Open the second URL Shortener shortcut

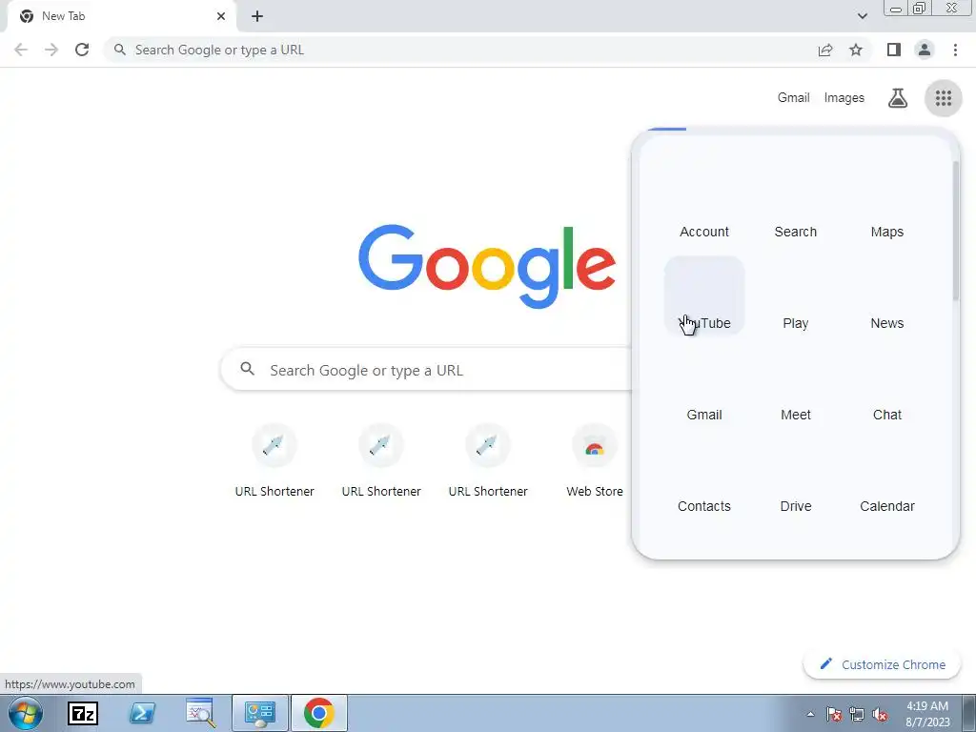tap(381, 459)
